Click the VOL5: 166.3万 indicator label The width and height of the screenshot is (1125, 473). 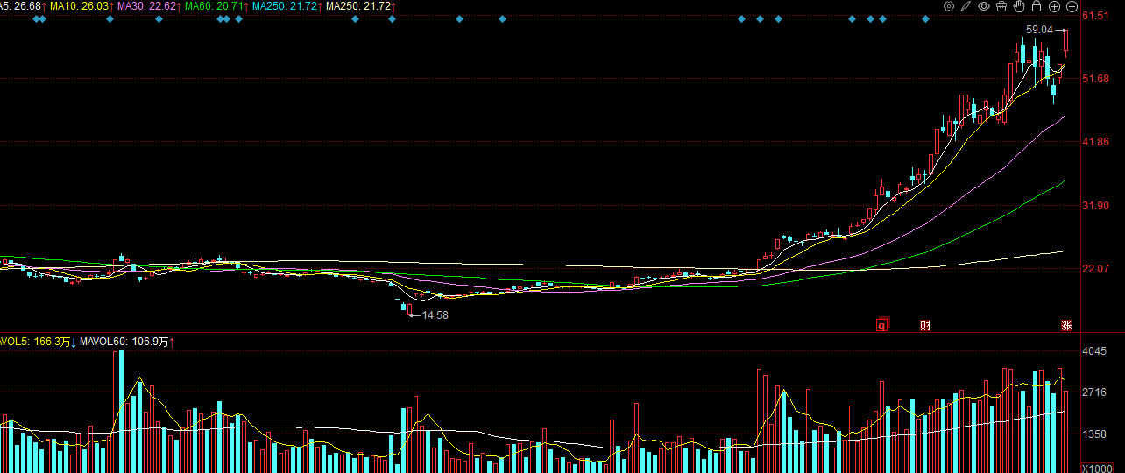pos(37,341)
